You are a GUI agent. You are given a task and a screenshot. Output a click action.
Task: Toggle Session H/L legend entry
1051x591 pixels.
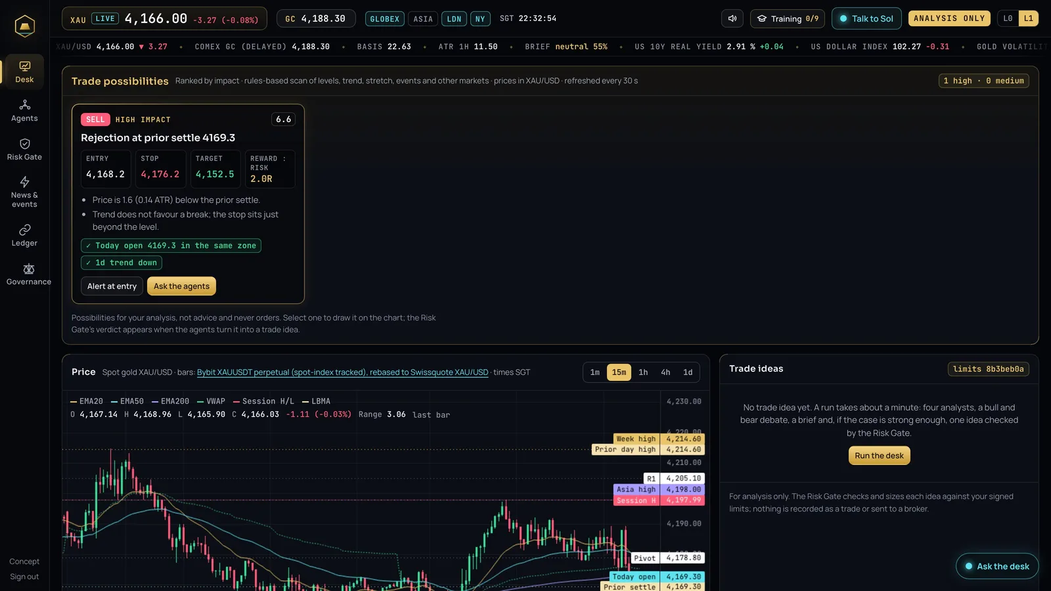(x=263, y=401)
